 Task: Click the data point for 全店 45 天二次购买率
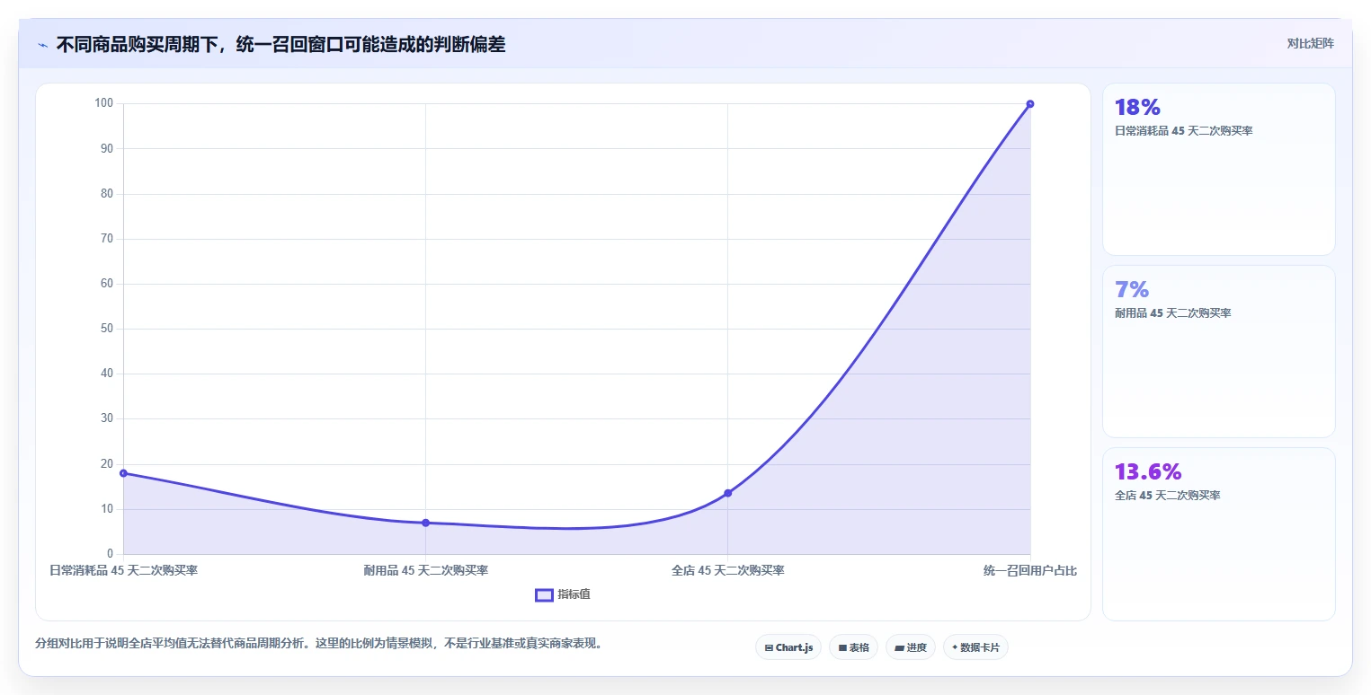tap(727, 493)
